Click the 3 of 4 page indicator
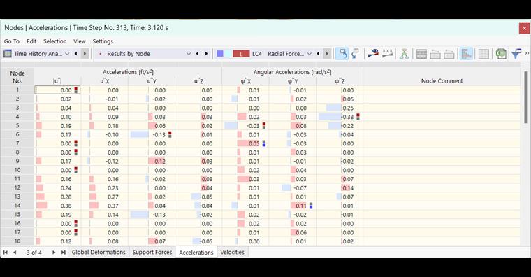This screenshot has height=277, width=531. (34, 253)
